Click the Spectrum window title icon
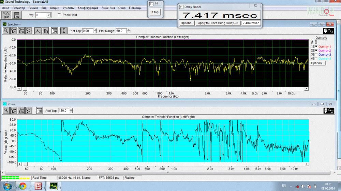The width and height of the screenshot is (341, 191). tap(5, 24)
